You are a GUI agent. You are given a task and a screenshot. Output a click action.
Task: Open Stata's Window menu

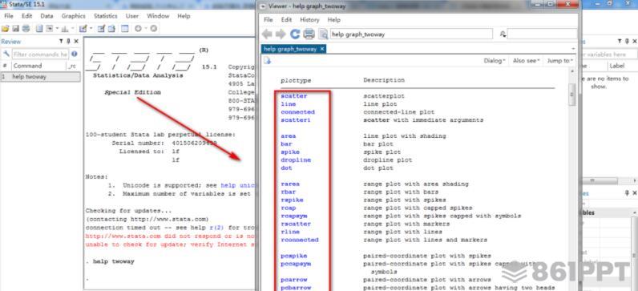coord(158,16)
